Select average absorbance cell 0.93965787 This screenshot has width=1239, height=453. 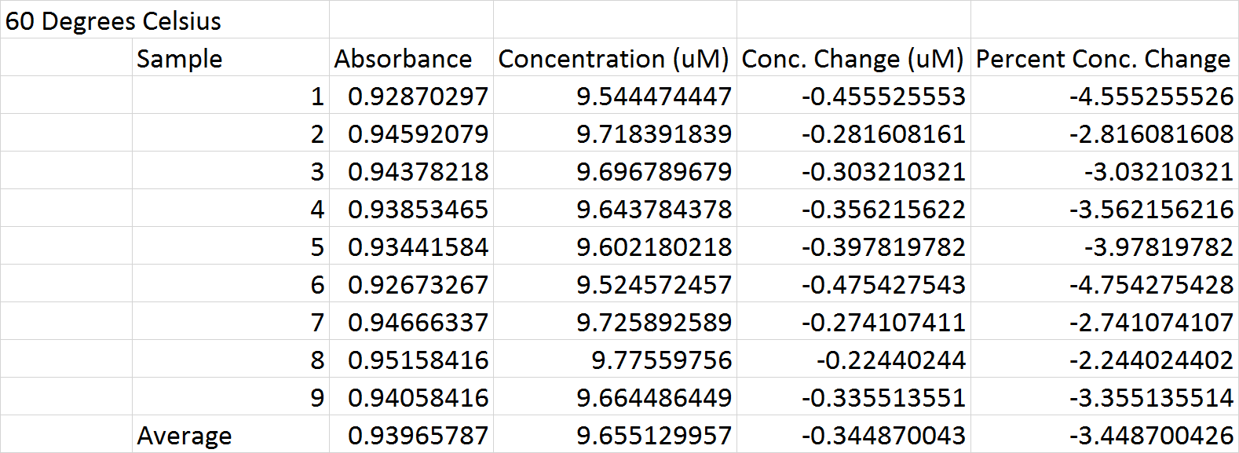coord(418,435)
